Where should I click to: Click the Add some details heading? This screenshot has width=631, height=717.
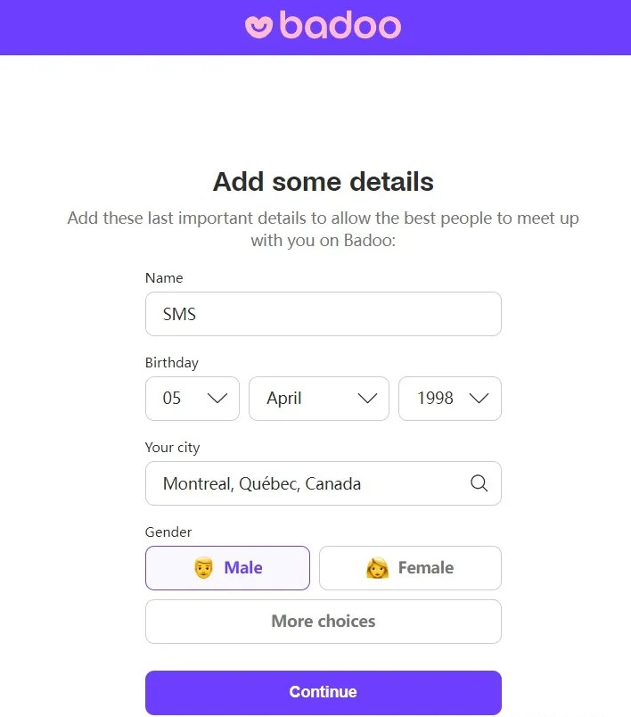click(323, 182)
